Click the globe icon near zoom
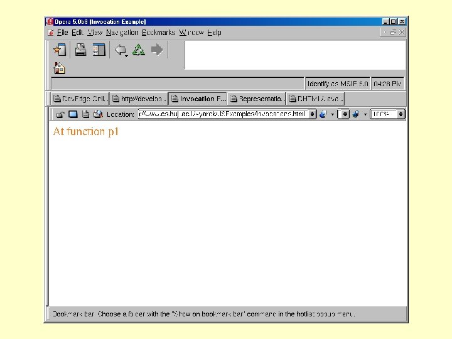Image resolution: width=452 pixels, height=339 pixels. click(x=356, y=114)
